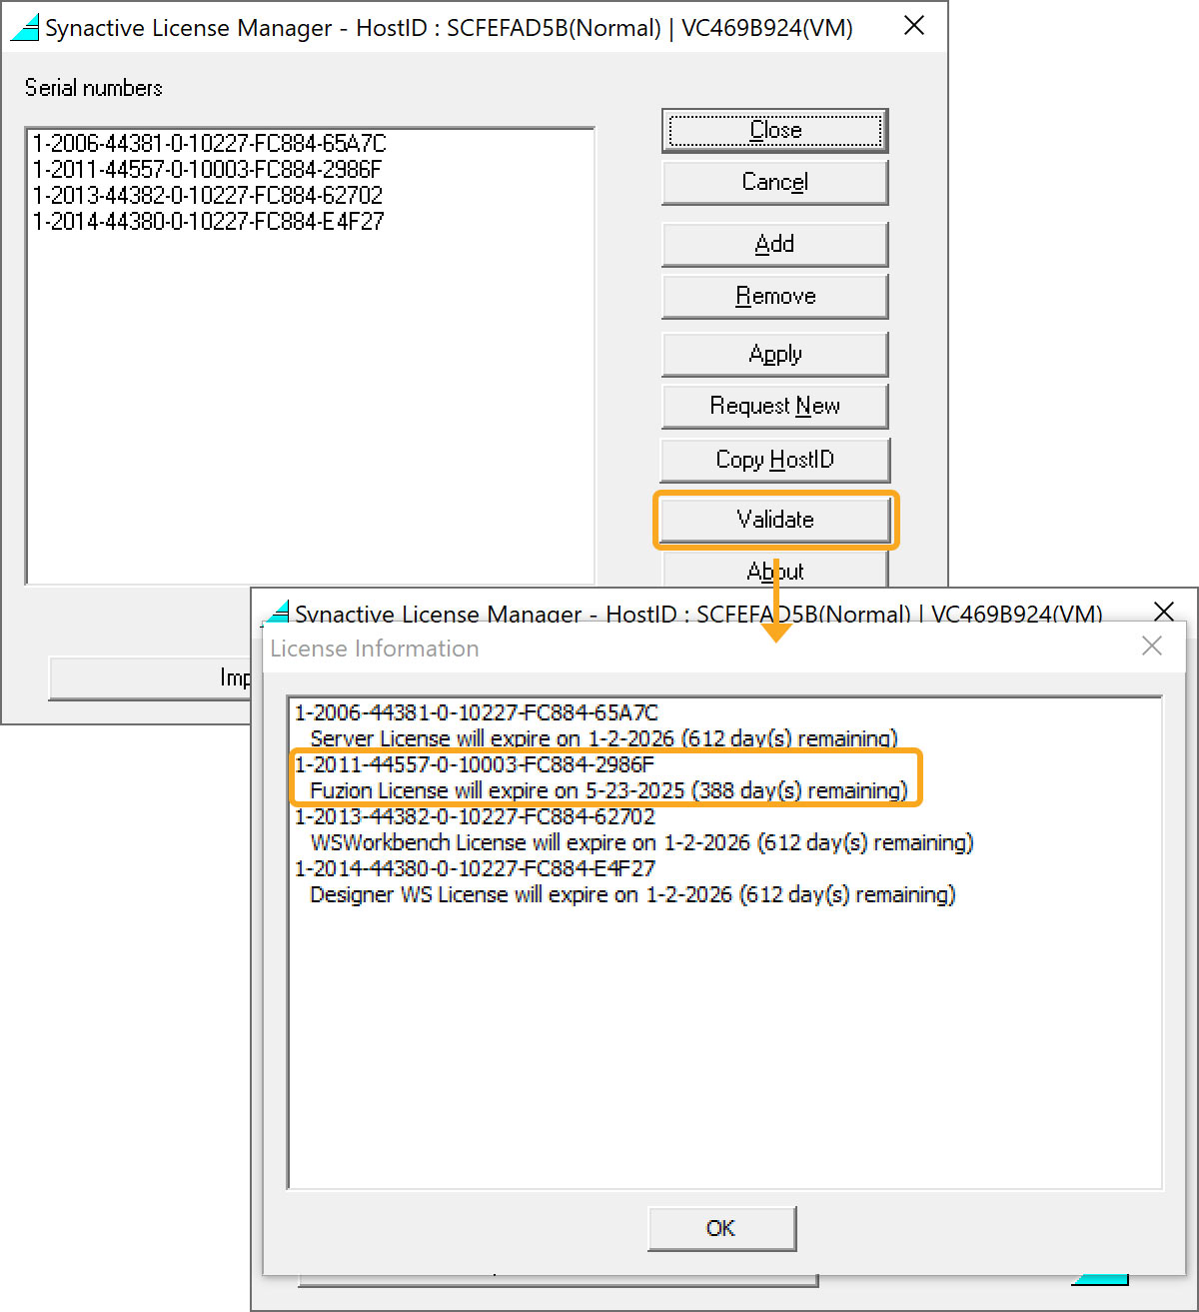The height and width of the screenshot is (1312, 1199).
Task: Click the Fuzion License expiry line
Action: click(608, 790)
